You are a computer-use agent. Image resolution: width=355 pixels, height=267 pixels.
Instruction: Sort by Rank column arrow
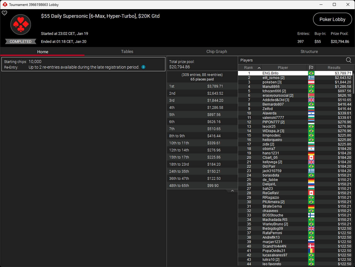(x=259, y=68)
